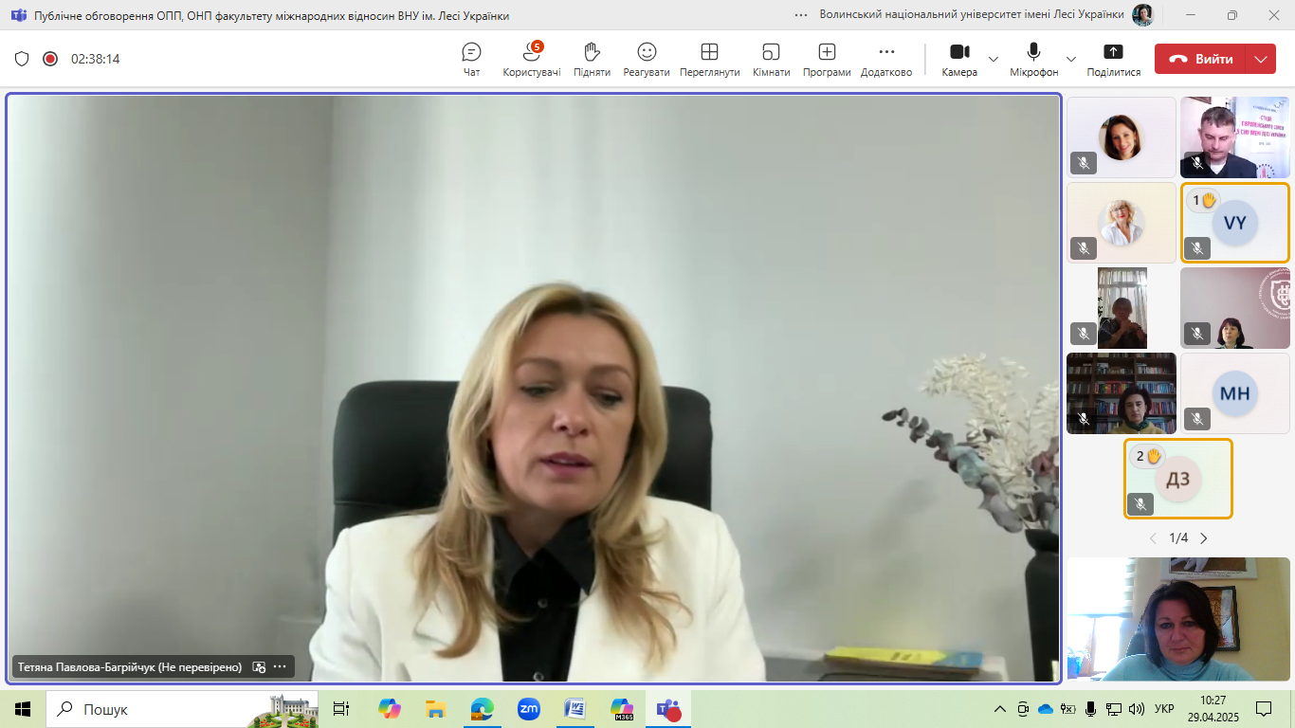
Task: Open the Додатково more options menu
Action: pyautogui.click(x=886, y=59)
